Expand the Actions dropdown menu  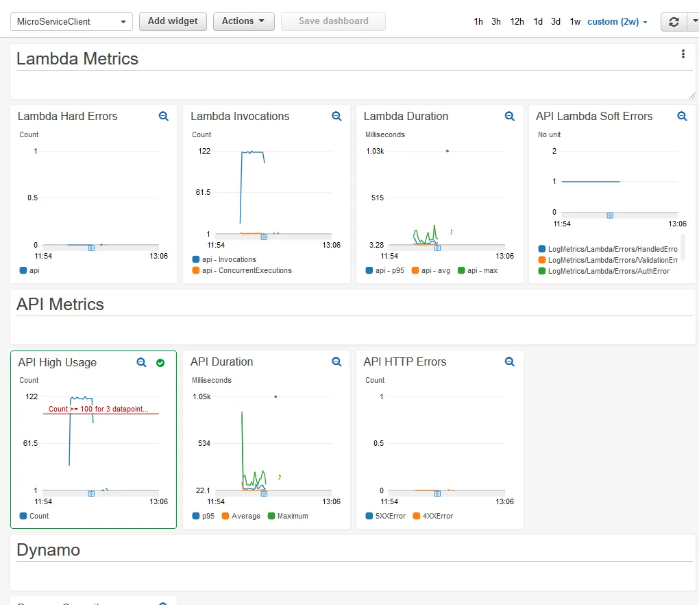pos(243,21)
